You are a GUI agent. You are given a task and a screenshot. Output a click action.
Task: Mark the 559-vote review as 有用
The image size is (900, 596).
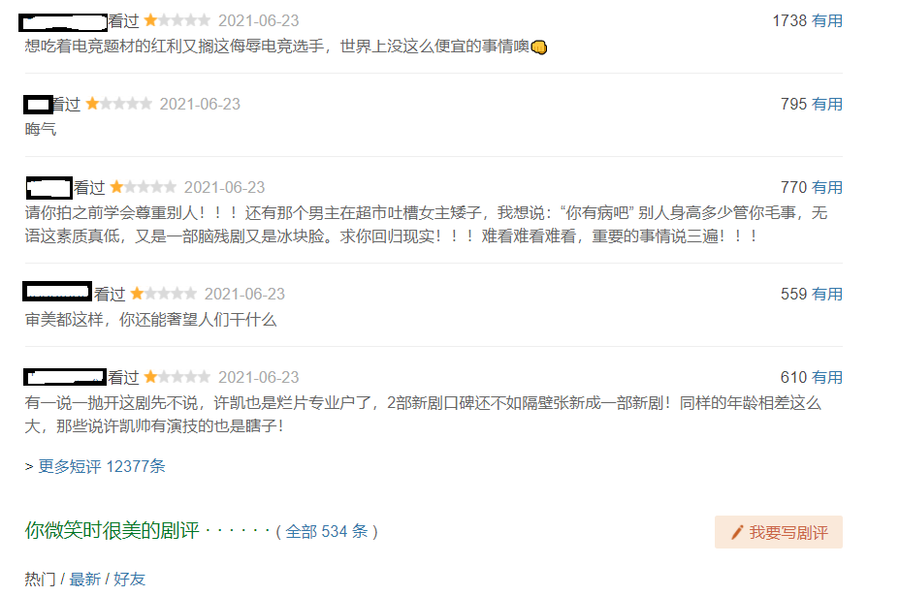click(x=827, y=294)
